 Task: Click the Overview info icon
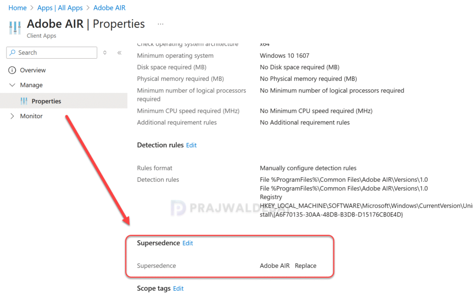click(x=12, y=70)
